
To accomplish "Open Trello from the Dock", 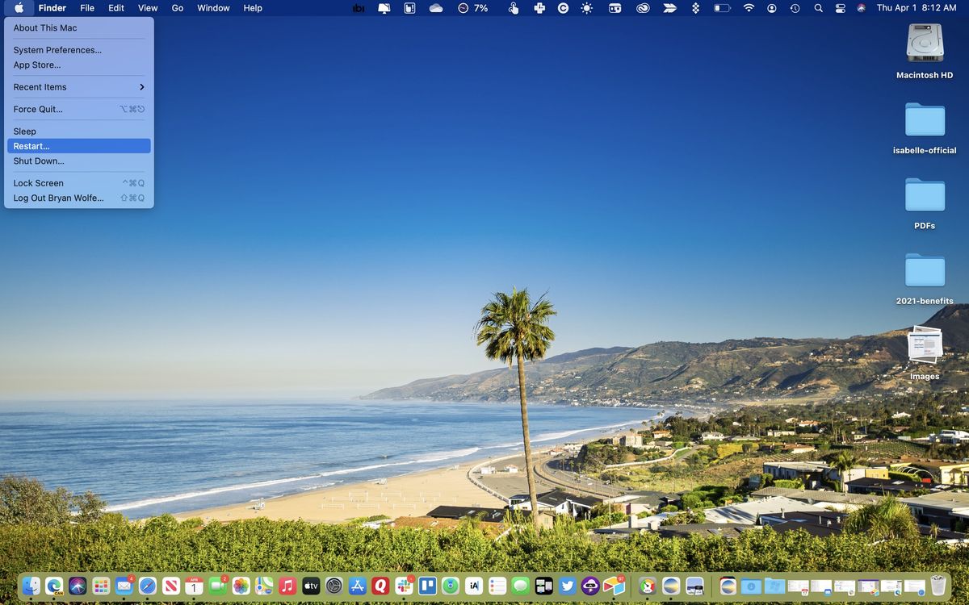I will coord(427,585).
